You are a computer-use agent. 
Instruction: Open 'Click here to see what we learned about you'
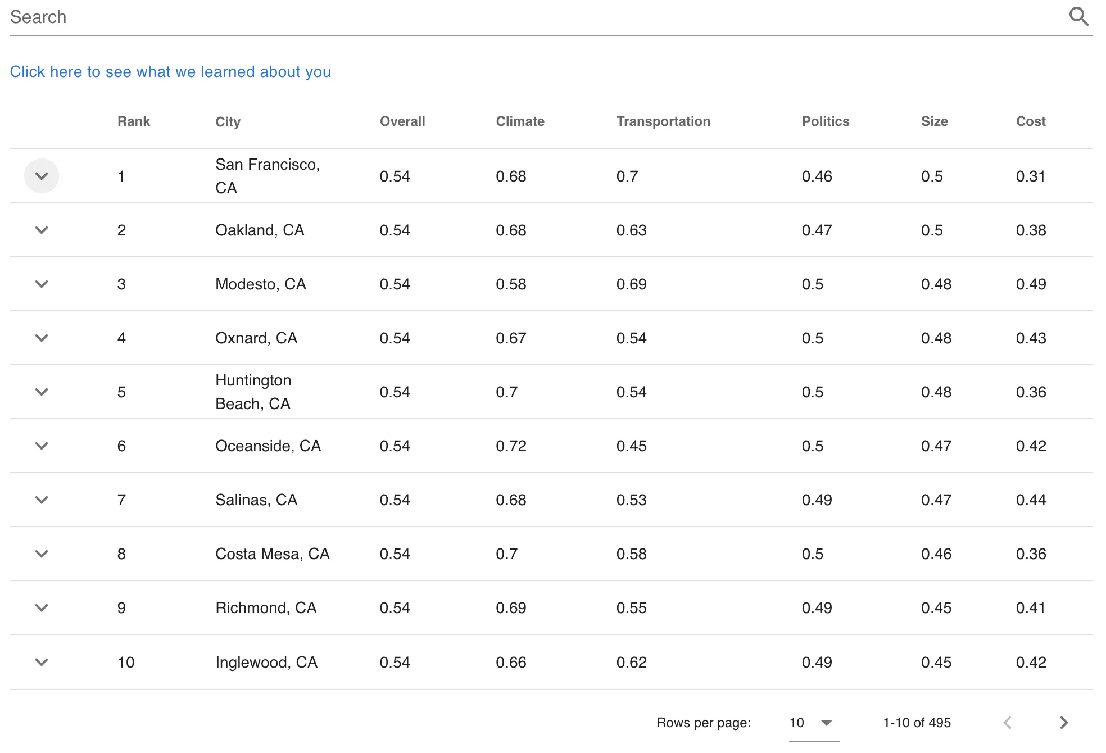click(170, 72)
